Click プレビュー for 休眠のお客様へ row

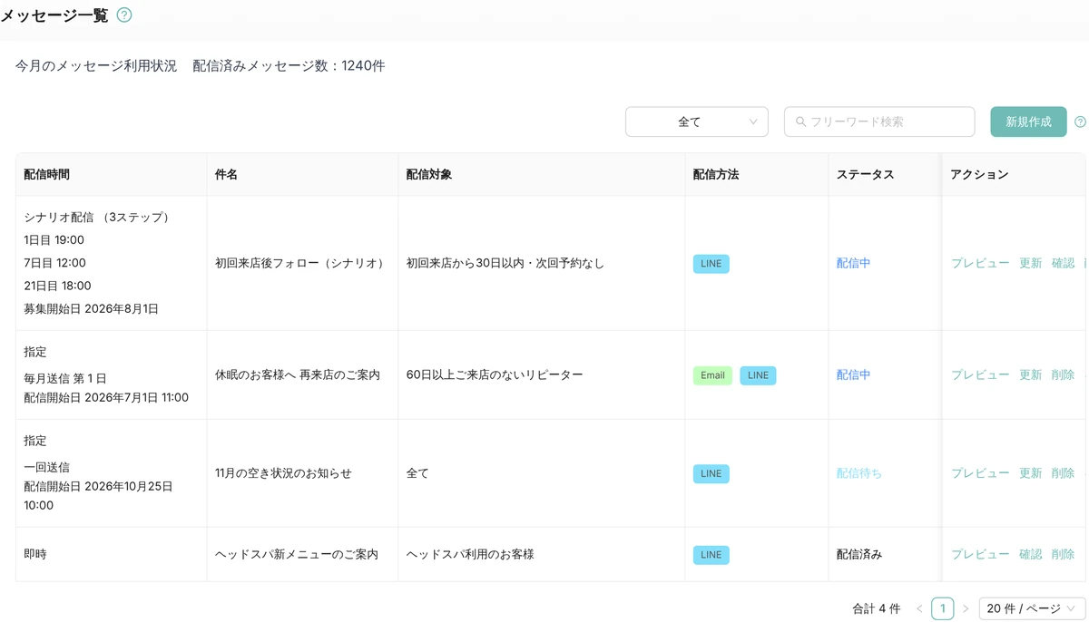pos(980,374)
